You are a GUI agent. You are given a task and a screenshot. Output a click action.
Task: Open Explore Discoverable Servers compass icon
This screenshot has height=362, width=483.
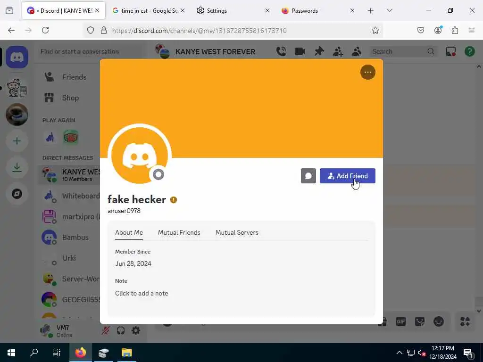[17, 194]
